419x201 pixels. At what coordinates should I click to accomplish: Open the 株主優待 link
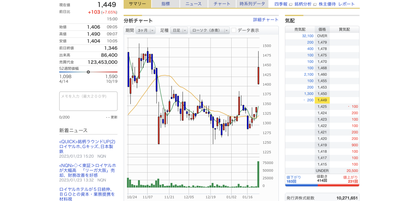point(327,4)
